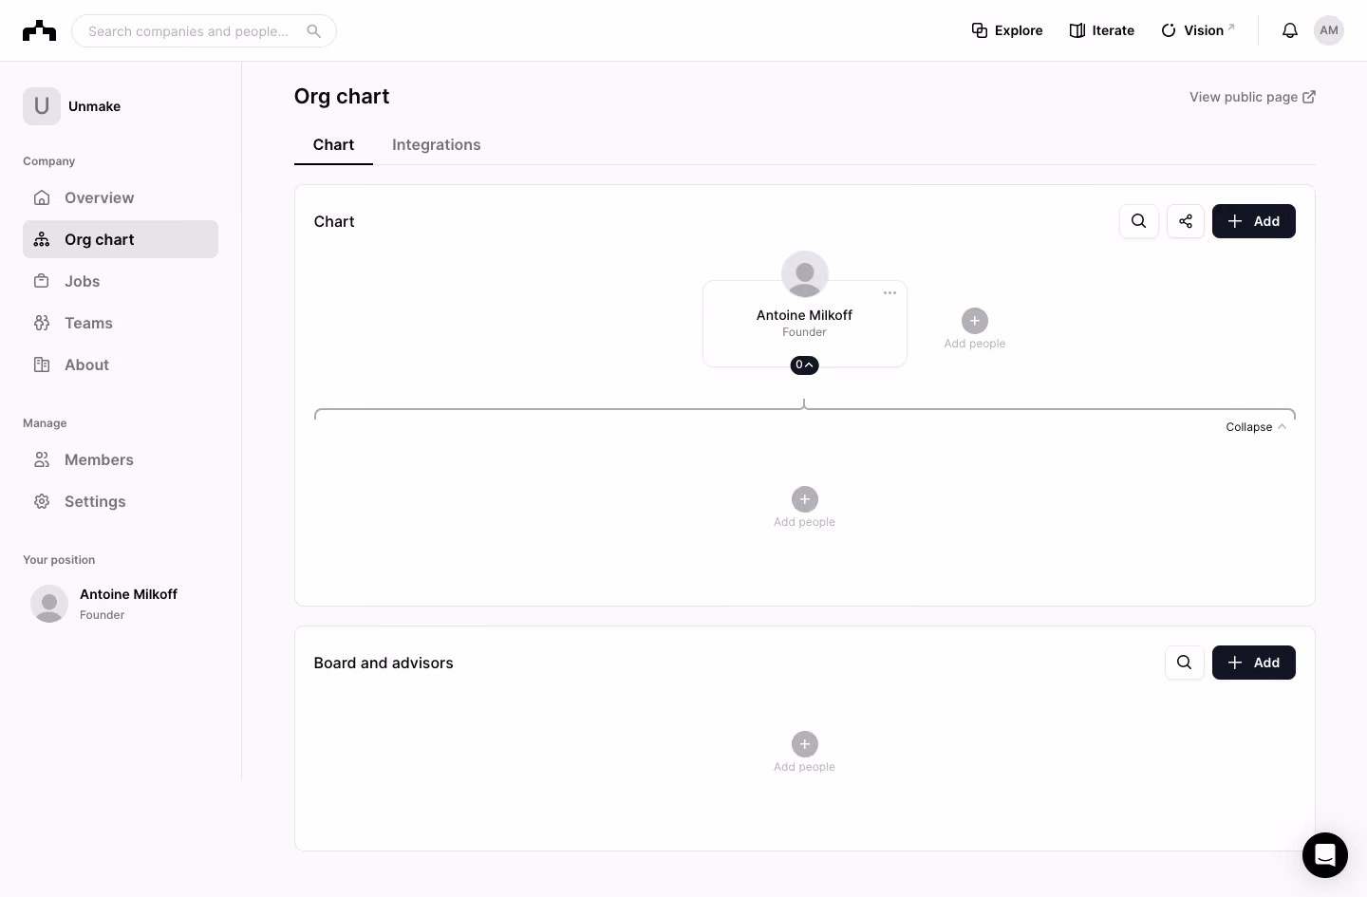Click the Unmake company name in the sidebar
Screen dimensions: 1367x897
(x=95, y=106)
